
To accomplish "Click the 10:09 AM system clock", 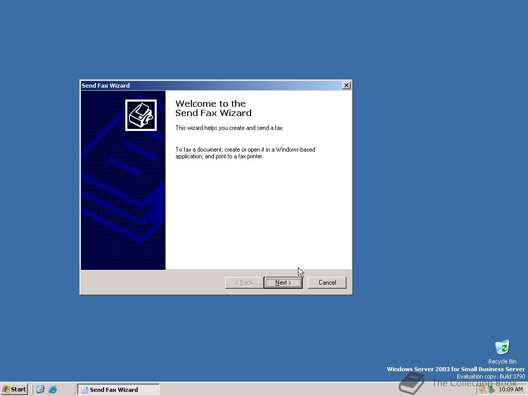I will point(510,390).
